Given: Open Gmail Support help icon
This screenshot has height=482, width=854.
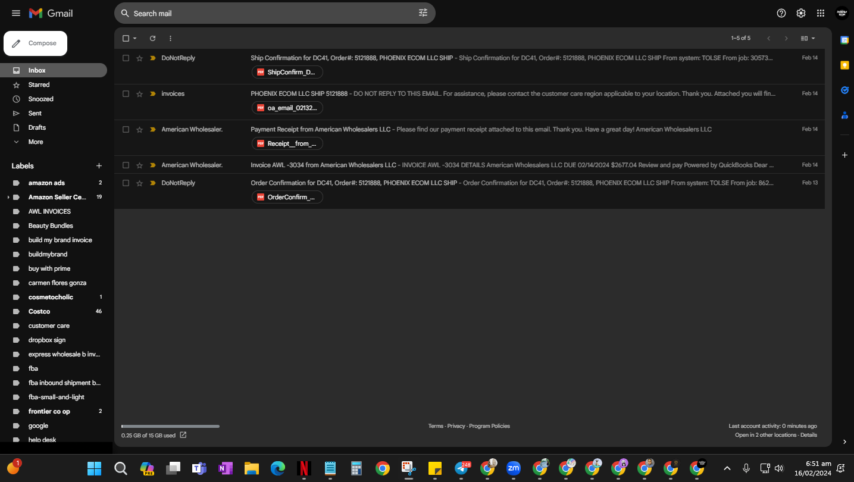Looking at the screenshot, I should click(x=781, y=13).
